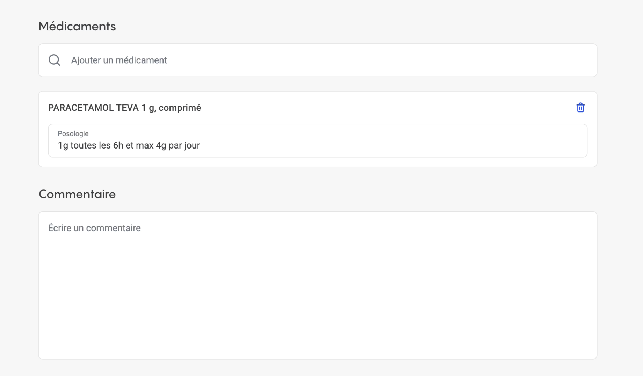
Task: Click the "Écrire un commentaire" placeholder text
Action: point(94,228)
